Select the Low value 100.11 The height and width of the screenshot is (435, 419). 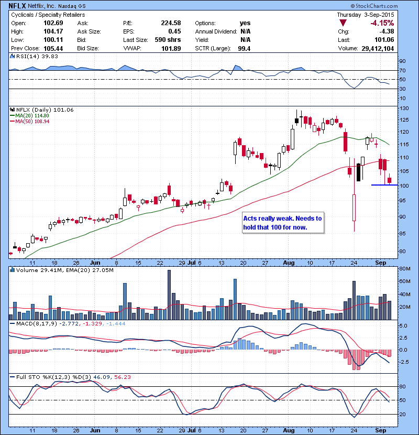click(x=53, y=40)
